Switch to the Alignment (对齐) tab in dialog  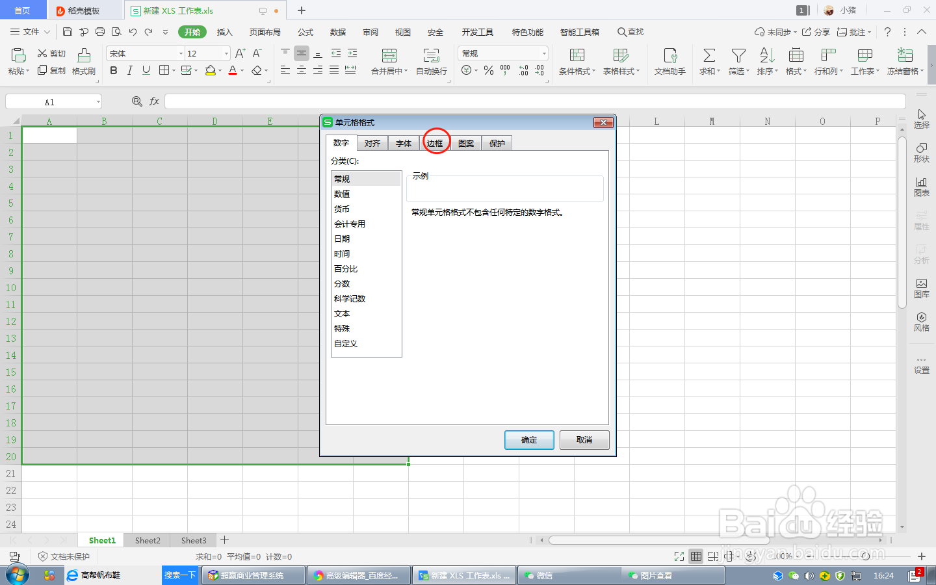tap(372, 143)
